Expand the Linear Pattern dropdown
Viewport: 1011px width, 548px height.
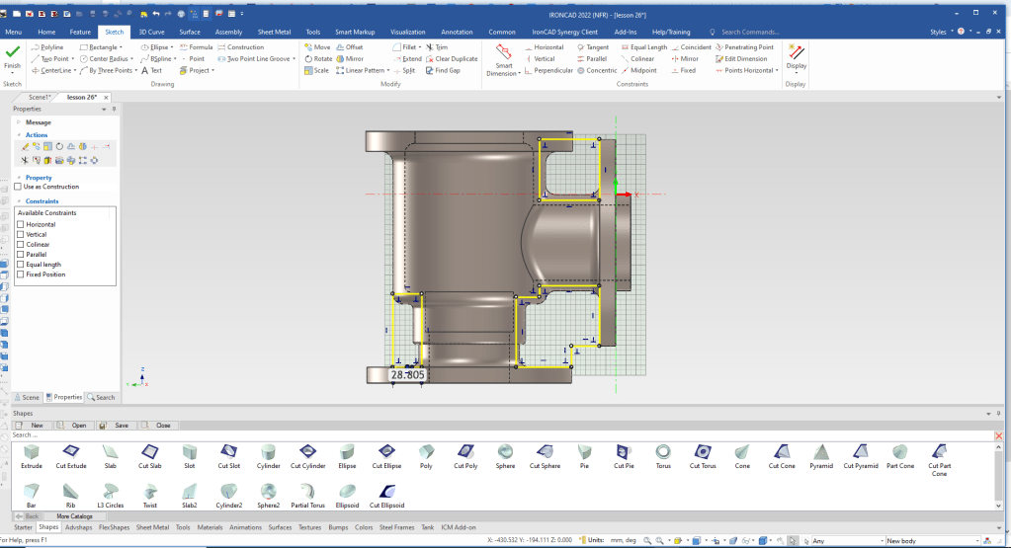387,70
